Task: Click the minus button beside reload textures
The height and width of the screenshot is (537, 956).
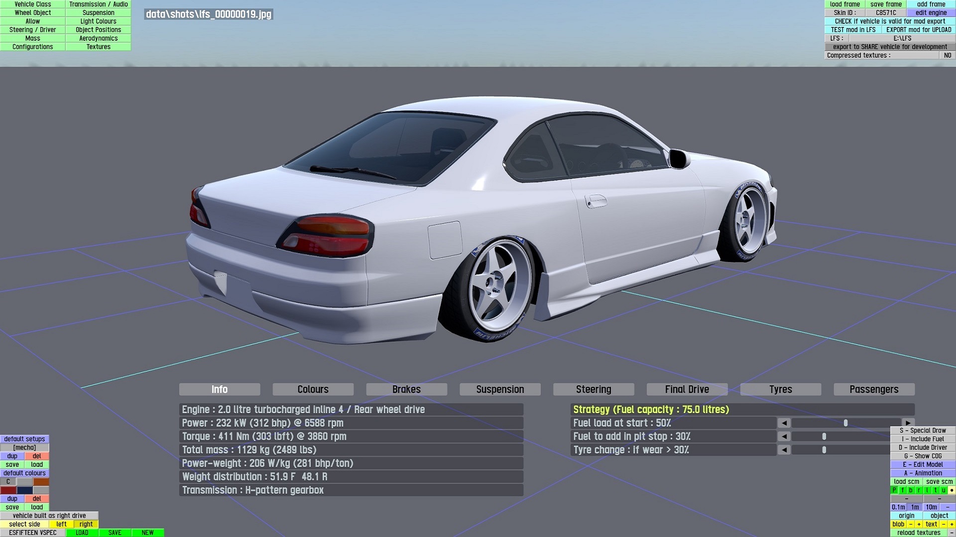Action: (952, 533)
